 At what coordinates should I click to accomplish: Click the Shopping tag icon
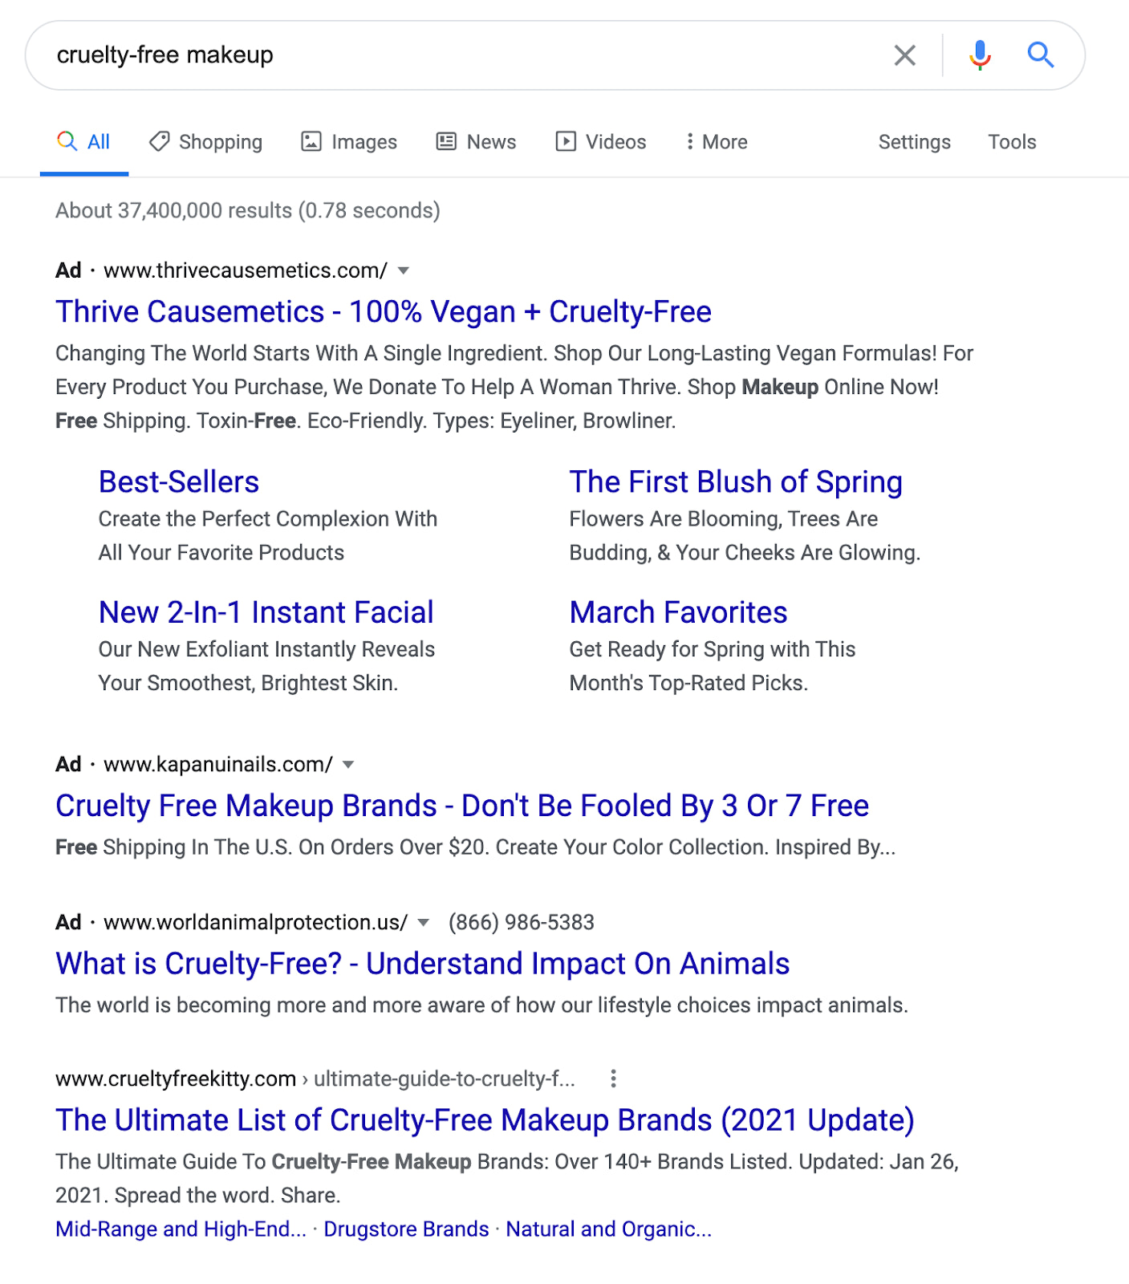click(159, 142)
